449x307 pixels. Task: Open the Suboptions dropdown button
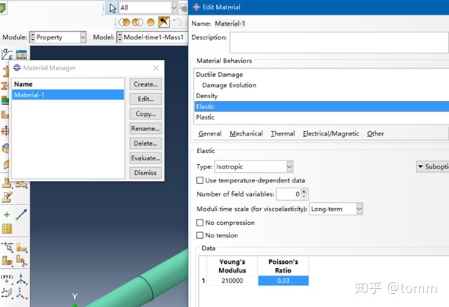pyautogui.click(x=432, y=167)
